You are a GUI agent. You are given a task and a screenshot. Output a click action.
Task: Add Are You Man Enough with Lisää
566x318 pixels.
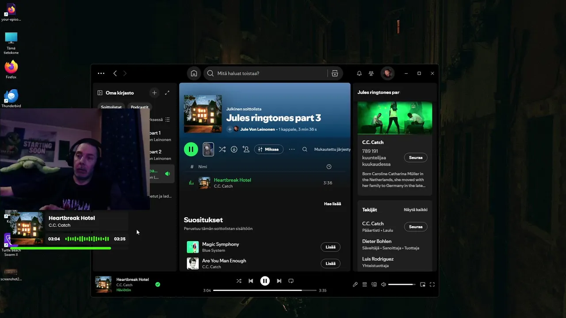[330, 263]
